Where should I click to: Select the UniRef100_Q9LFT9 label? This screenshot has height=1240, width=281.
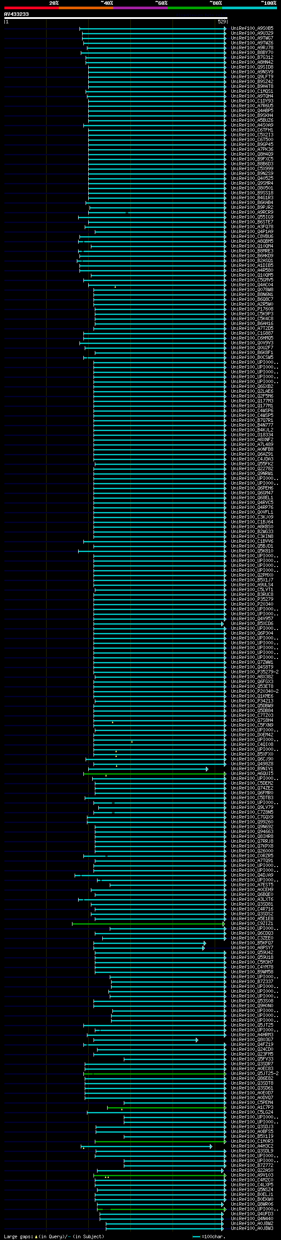tap(252, 77)
